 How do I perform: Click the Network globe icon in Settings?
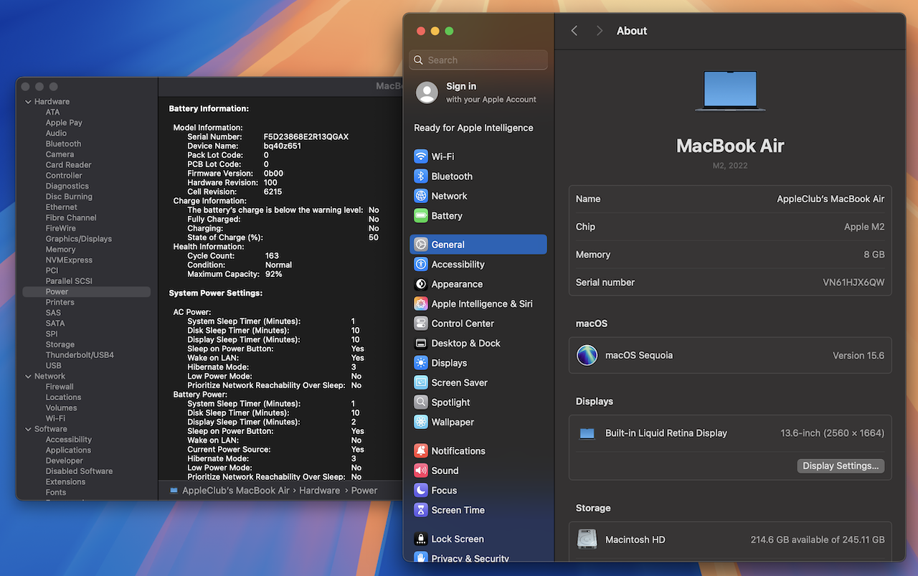tap(421, 196)
